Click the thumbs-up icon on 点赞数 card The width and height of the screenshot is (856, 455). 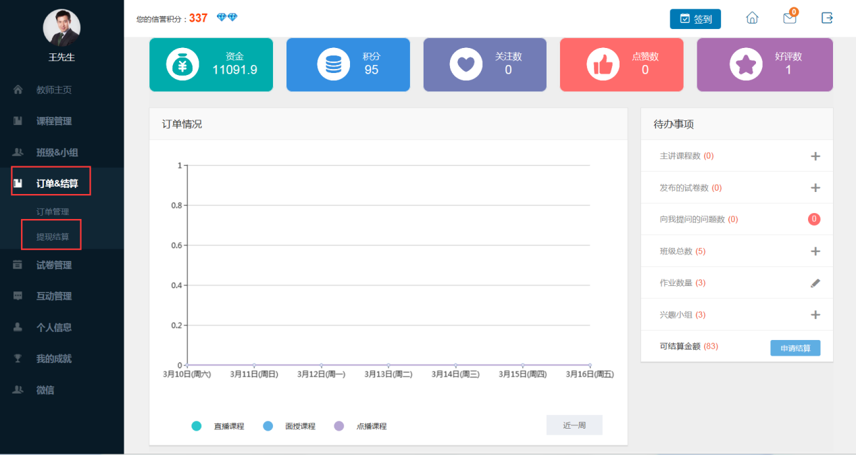click(x=603, y=64)
